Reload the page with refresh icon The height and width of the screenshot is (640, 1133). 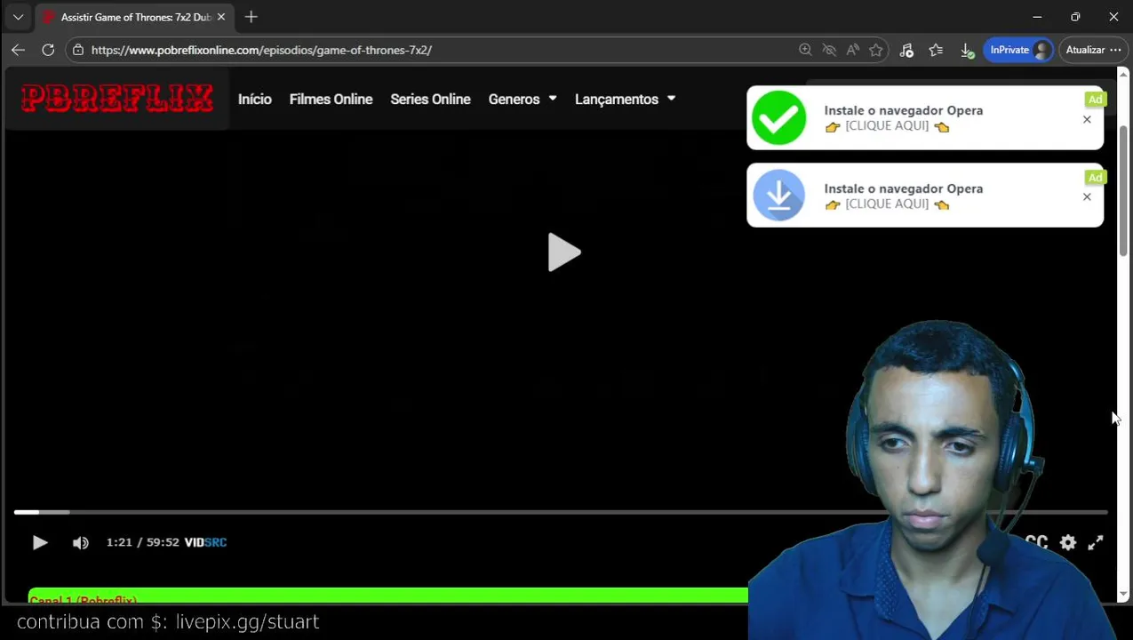pyautogui.click(x=48, y=50)
